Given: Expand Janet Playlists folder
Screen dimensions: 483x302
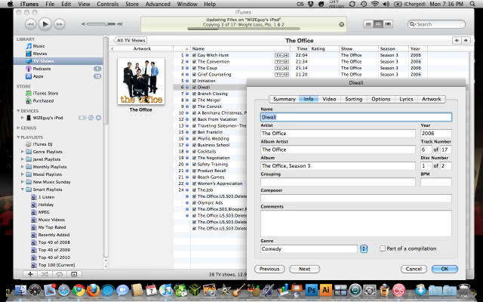Looking at the screenshot, I should click(x=22, y=159).
